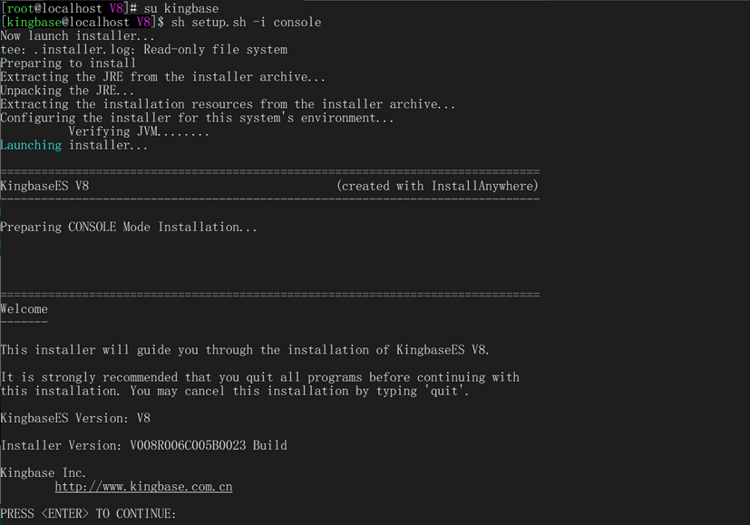Click the 'su kingbase' command text
Screen dimensions: 750x525
point(180,8)
